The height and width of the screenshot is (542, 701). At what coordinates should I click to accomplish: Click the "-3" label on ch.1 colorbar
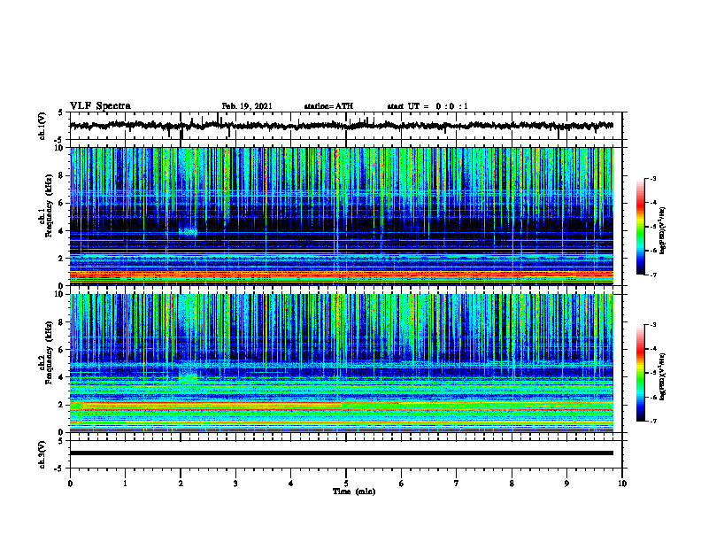point(652,178)
